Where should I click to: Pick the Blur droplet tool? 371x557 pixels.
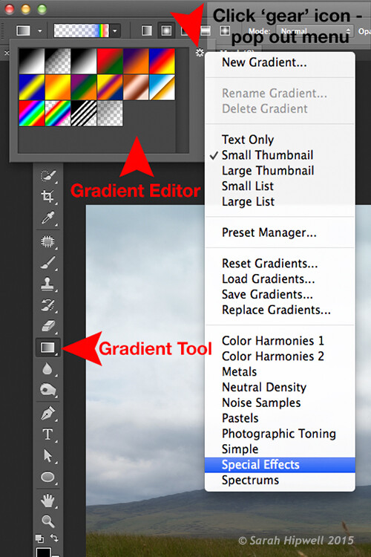coord(47,369)
